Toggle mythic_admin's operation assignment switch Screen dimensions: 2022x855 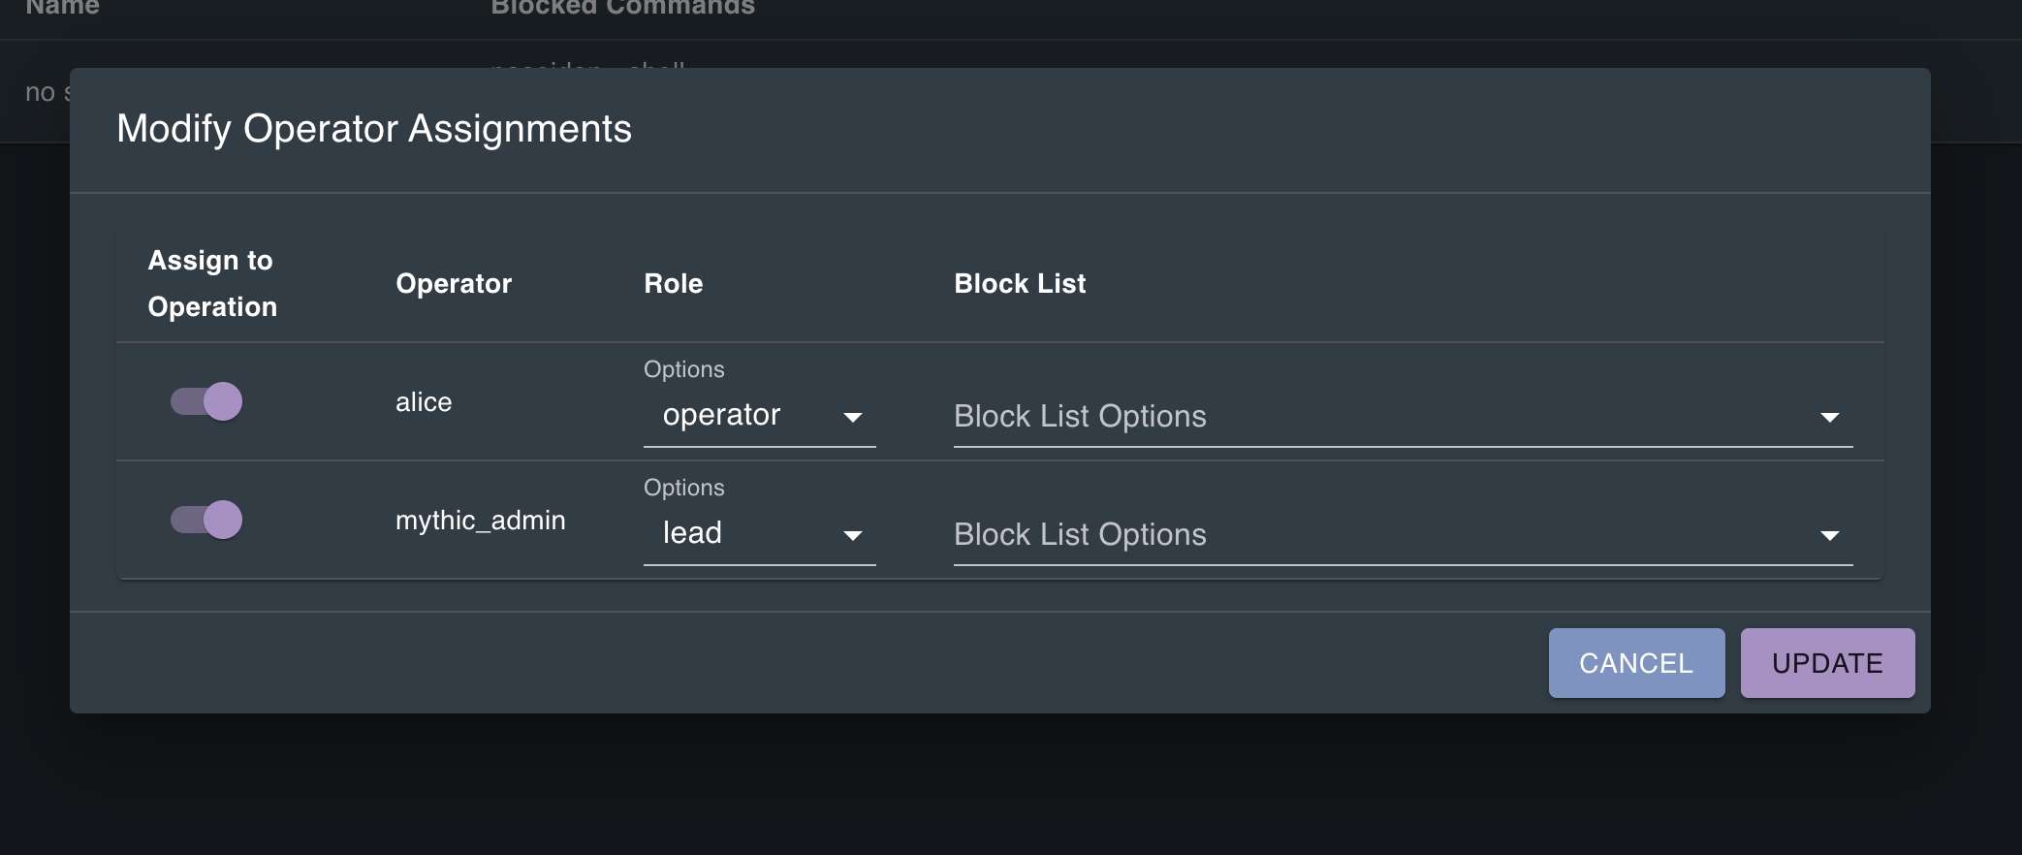(x=206, y=520)
